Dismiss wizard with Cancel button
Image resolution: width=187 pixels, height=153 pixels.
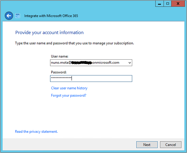coord(170,145)
